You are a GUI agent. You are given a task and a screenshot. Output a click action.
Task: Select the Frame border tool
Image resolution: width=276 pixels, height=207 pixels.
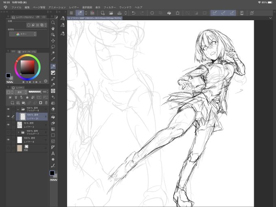pos(53,141)
